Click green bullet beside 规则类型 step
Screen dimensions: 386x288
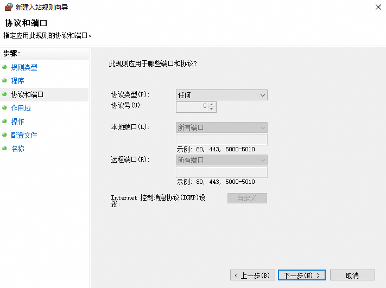5,67
